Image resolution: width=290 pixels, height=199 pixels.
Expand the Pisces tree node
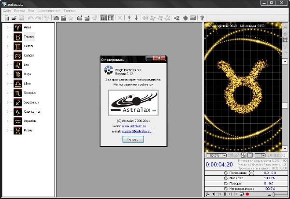point(7,130)
